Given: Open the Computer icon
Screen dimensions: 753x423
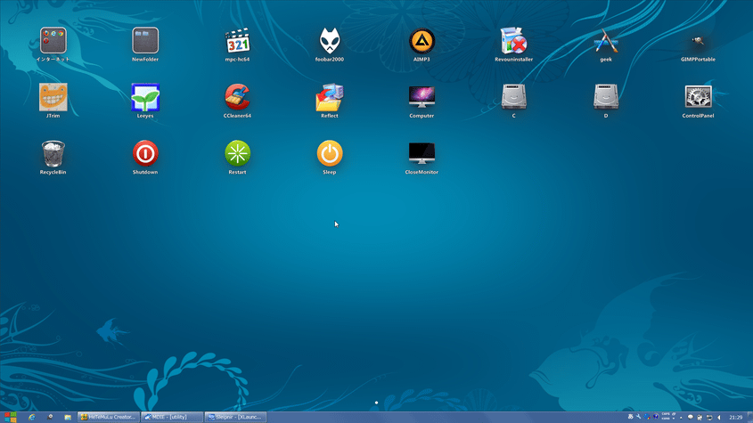Looking at the screenshot, I should (422, 97).
